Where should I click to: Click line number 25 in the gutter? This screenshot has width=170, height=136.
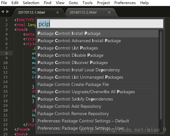tap(5, 134)
